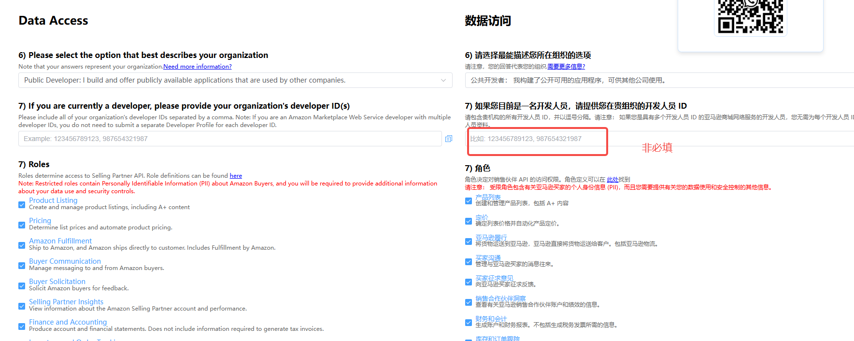The width and height of the screenshot is (854, 341).
Task: Toggle the Buyer Communication checkbox
Action: pos(22,266)
